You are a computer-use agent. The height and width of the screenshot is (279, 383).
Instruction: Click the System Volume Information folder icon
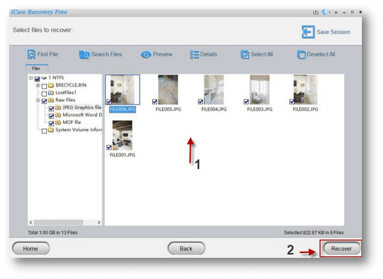click(51, 130)
